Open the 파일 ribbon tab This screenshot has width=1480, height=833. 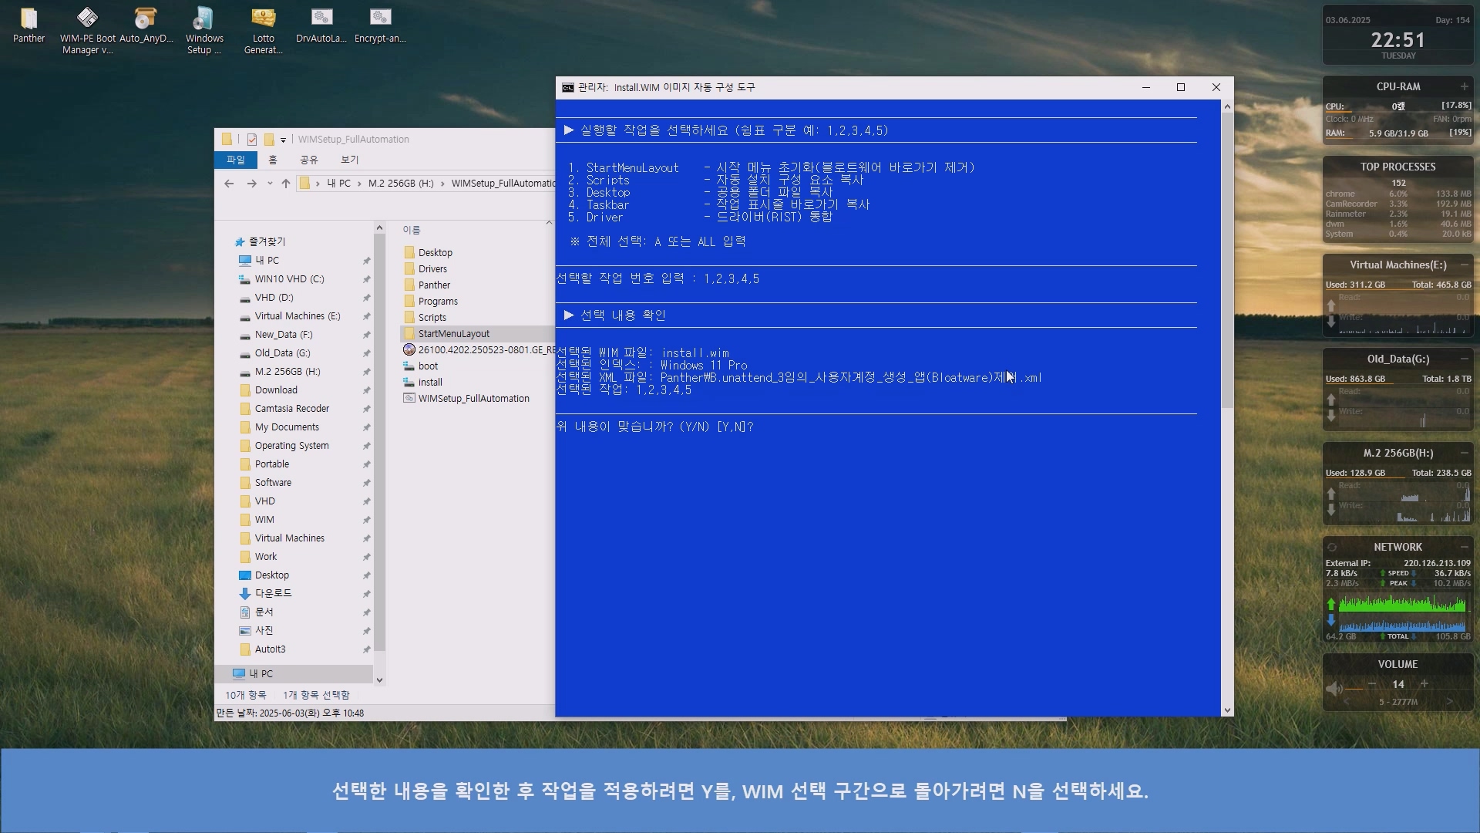(235, 160)
